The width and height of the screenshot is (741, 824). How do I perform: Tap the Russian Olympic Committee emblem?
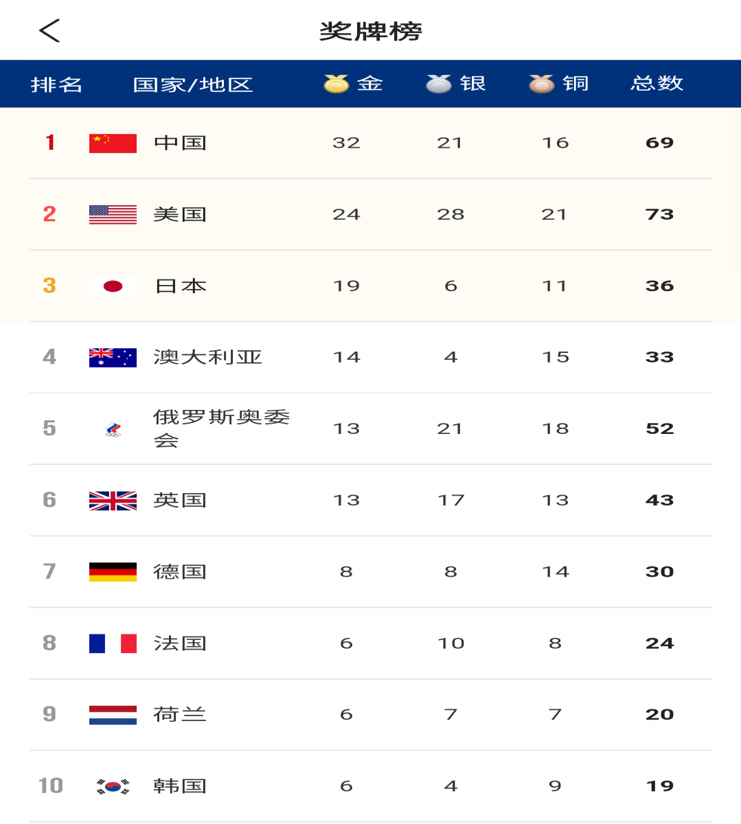click(x=113, y=429)
